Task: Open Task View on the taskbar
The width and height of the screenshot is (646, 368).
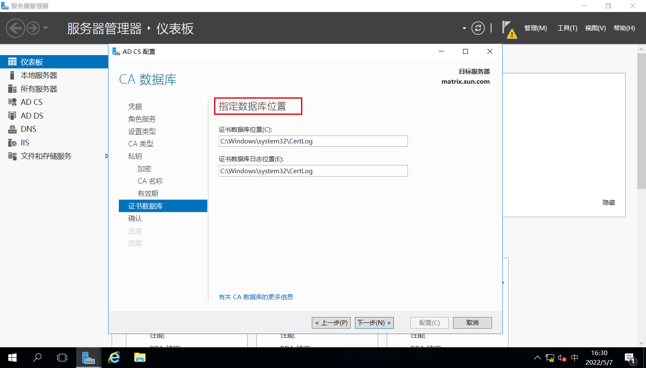Action: [62, 358]
